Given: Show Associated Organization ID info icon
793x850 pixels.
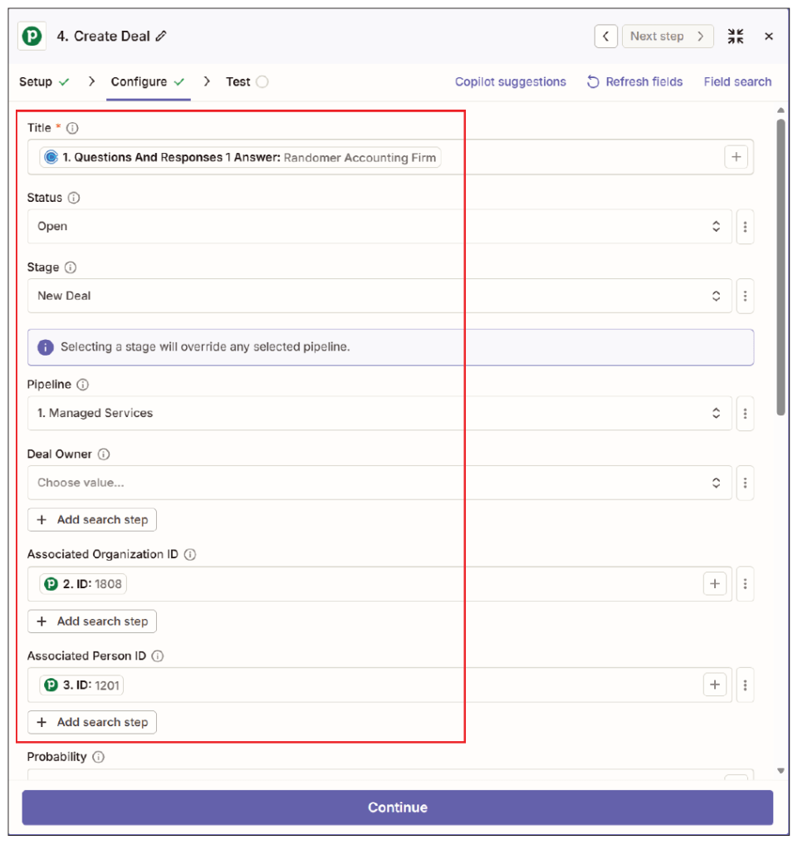Looking at the screenshot, I should [x=189, y=554].
